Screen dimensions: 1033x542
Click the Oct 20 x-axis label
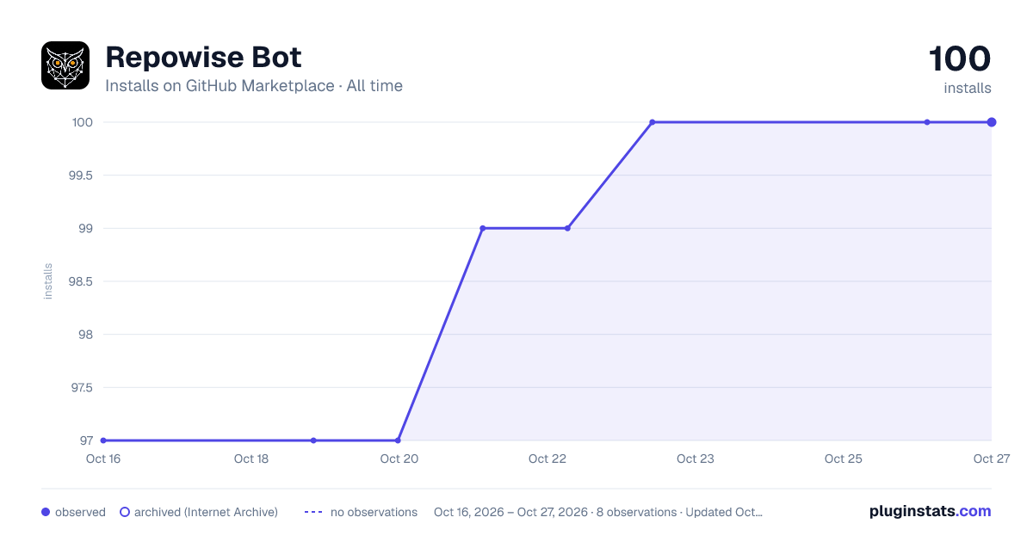point(399,459)
